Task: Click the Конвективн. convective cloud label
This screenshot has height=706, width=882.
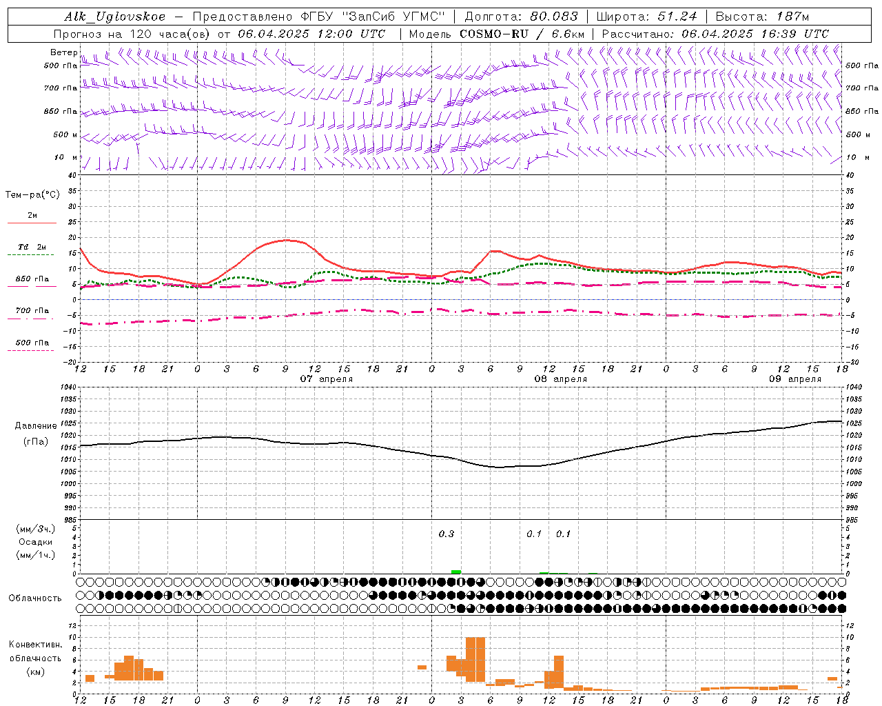Action: point(36,645)
